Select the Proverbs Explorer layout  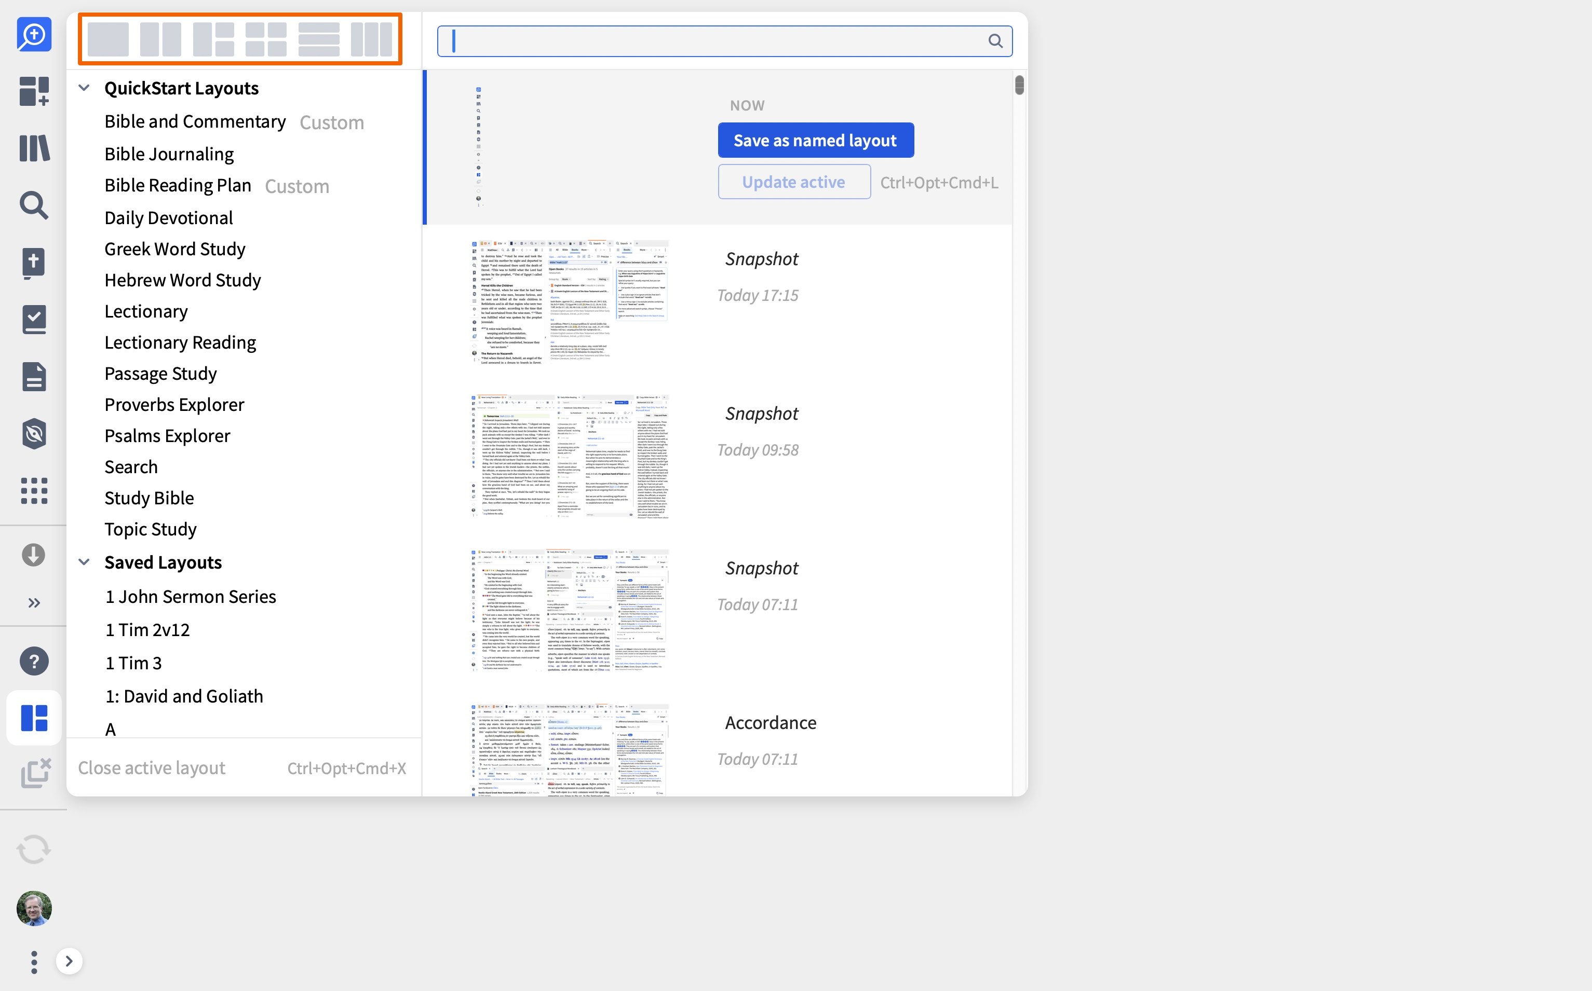click(174, 404)
